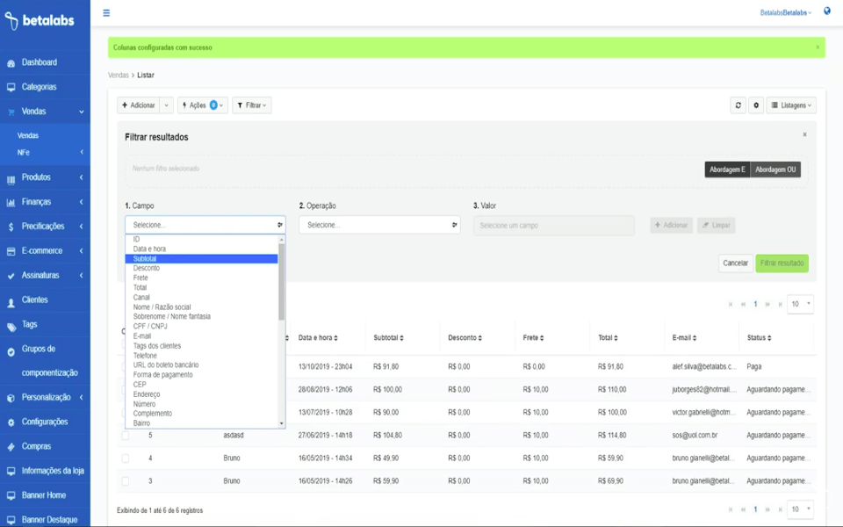Screen dimensions: 843x527
Task: Select Subtotal in Campo list
Action: [x=202, y=258]
